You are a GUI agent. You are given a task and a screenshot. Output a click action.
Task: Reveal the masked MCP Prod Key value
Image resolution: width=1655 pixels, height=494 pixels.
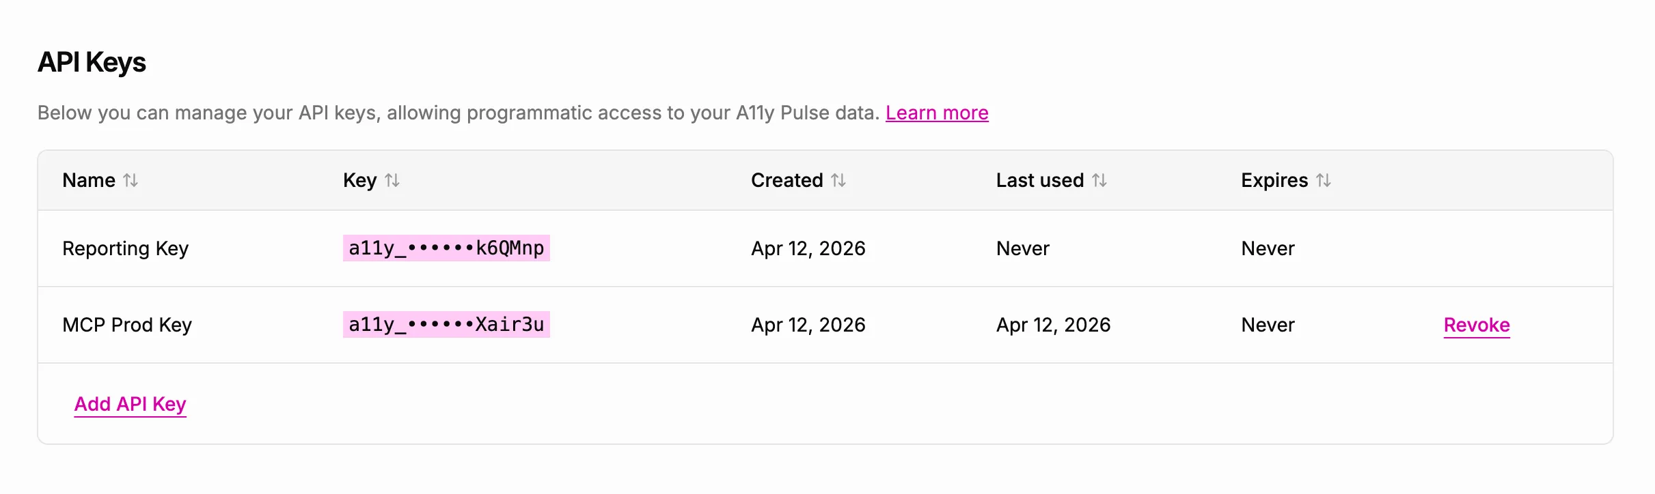point(446,325)
